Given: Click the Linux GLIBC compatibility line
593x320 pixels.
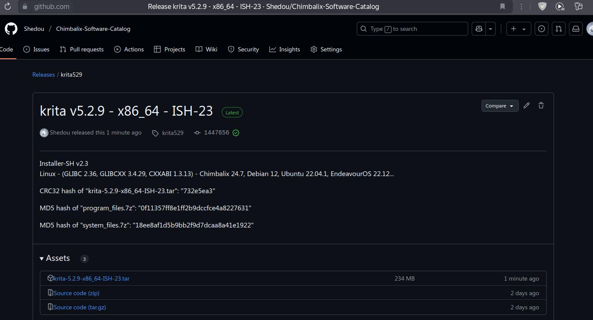Looking at the screenshot, I should click(217, 173).
